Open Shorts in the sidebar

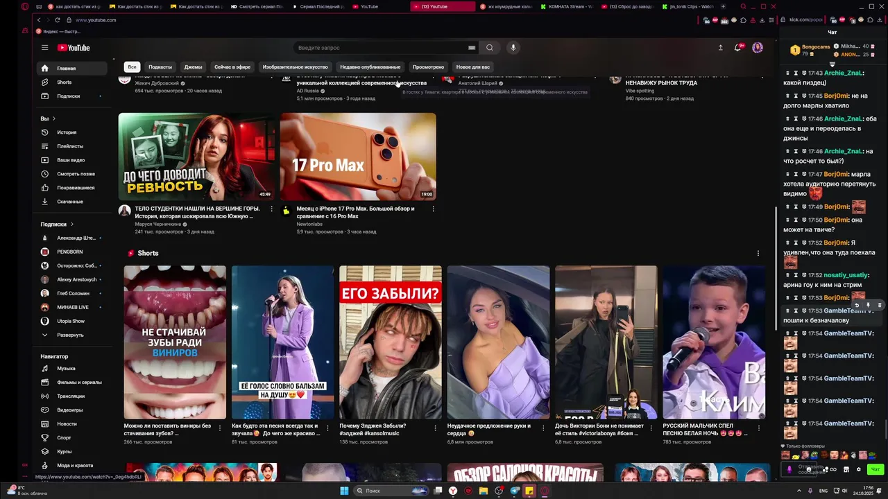72,82
